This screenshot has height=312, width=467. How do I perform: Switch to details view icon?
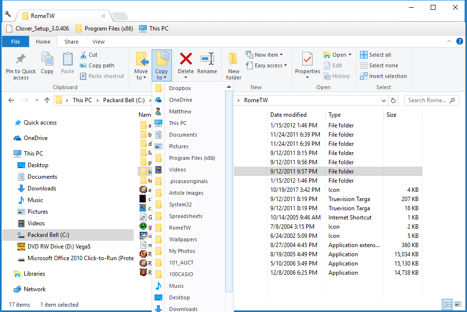pos(447,304)
